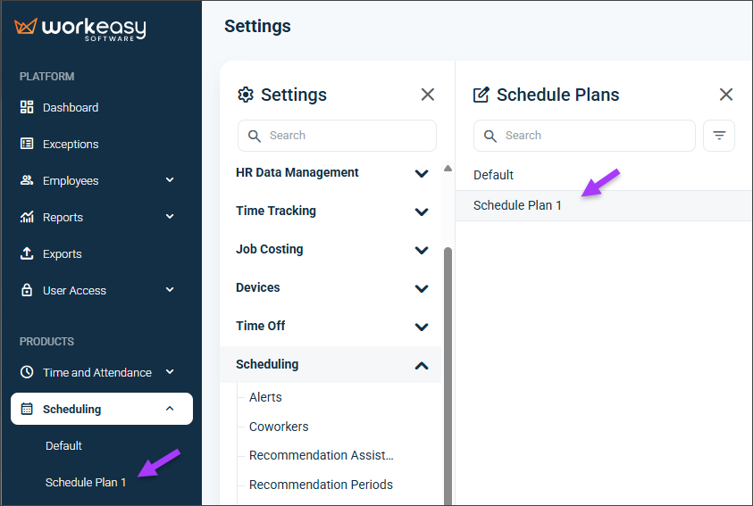Expand the HR Data Management section
This screenshot has height=506, width=753.
tap(330, 172)
